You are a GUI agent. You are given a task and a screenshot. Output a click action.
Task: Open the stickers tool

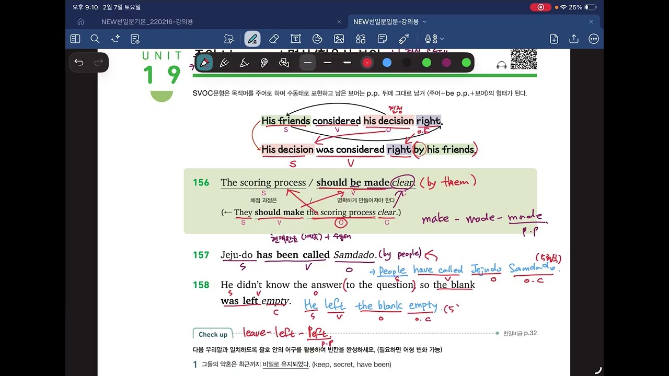click(x=317, y=39)
